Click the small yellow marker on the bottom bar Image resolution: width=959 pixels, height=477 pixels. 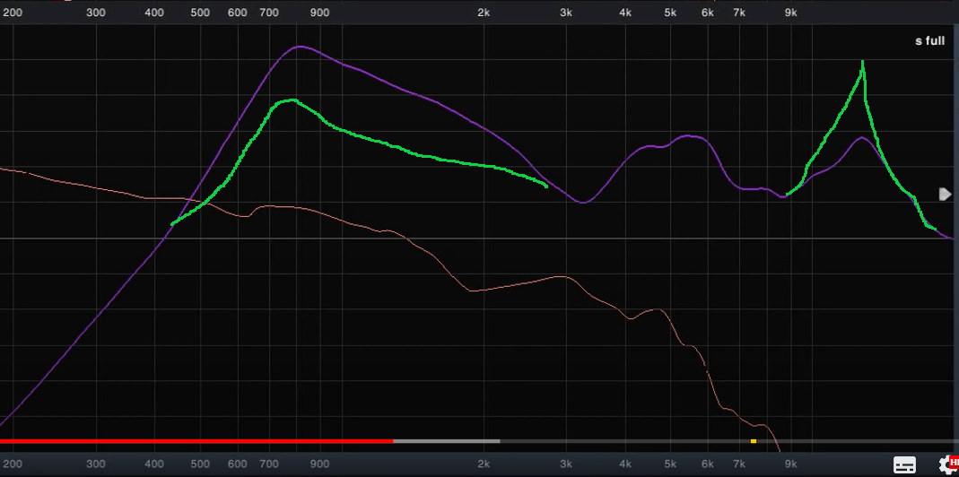(x=754, y=441)
